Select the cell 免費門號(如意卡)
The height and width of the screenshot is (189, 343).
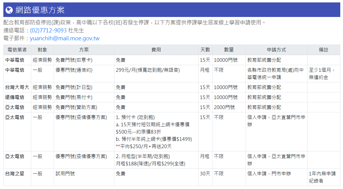pos(84,60)
